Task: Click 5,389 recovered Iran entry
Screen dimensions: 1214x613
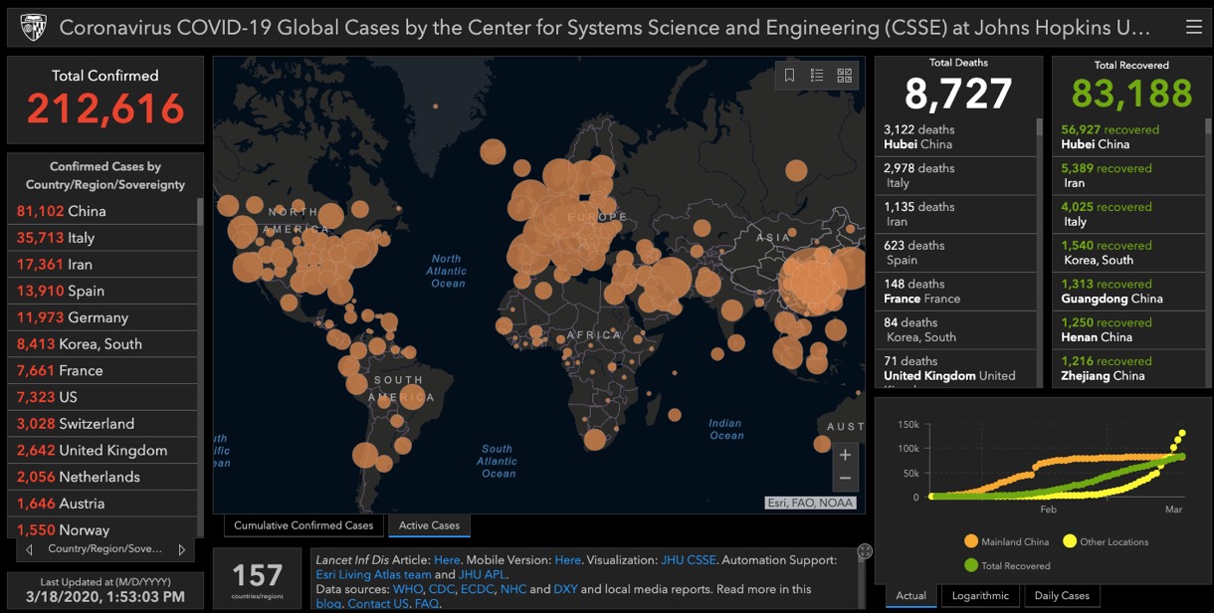Action: coord(1126,175)
